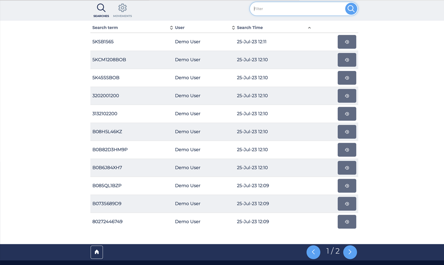444x265 pixels.
Task: Repeat search for B085QL1BZP
Action: pyautogui.click(x=347, y=186)
